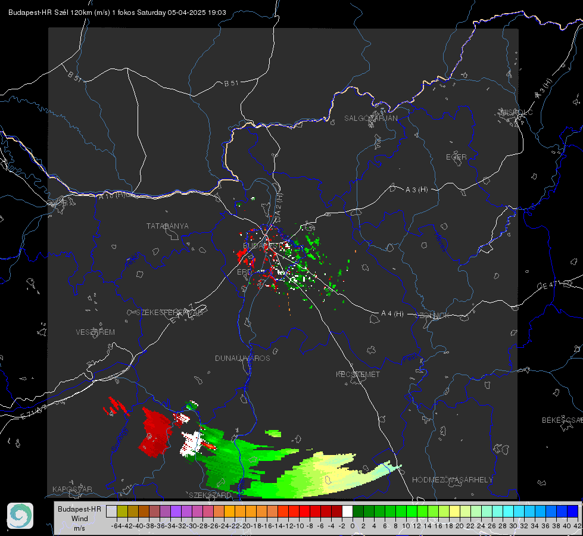Click the swirl logo icon beside the legend
The height and width of the screenshot is (536, 583).
click(20, 516)
